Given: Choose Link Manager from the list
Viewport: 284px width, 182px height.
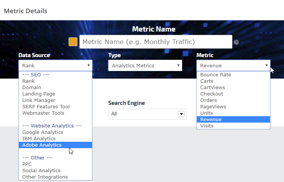Looking at the screenshot, I should tap(38, 100).
